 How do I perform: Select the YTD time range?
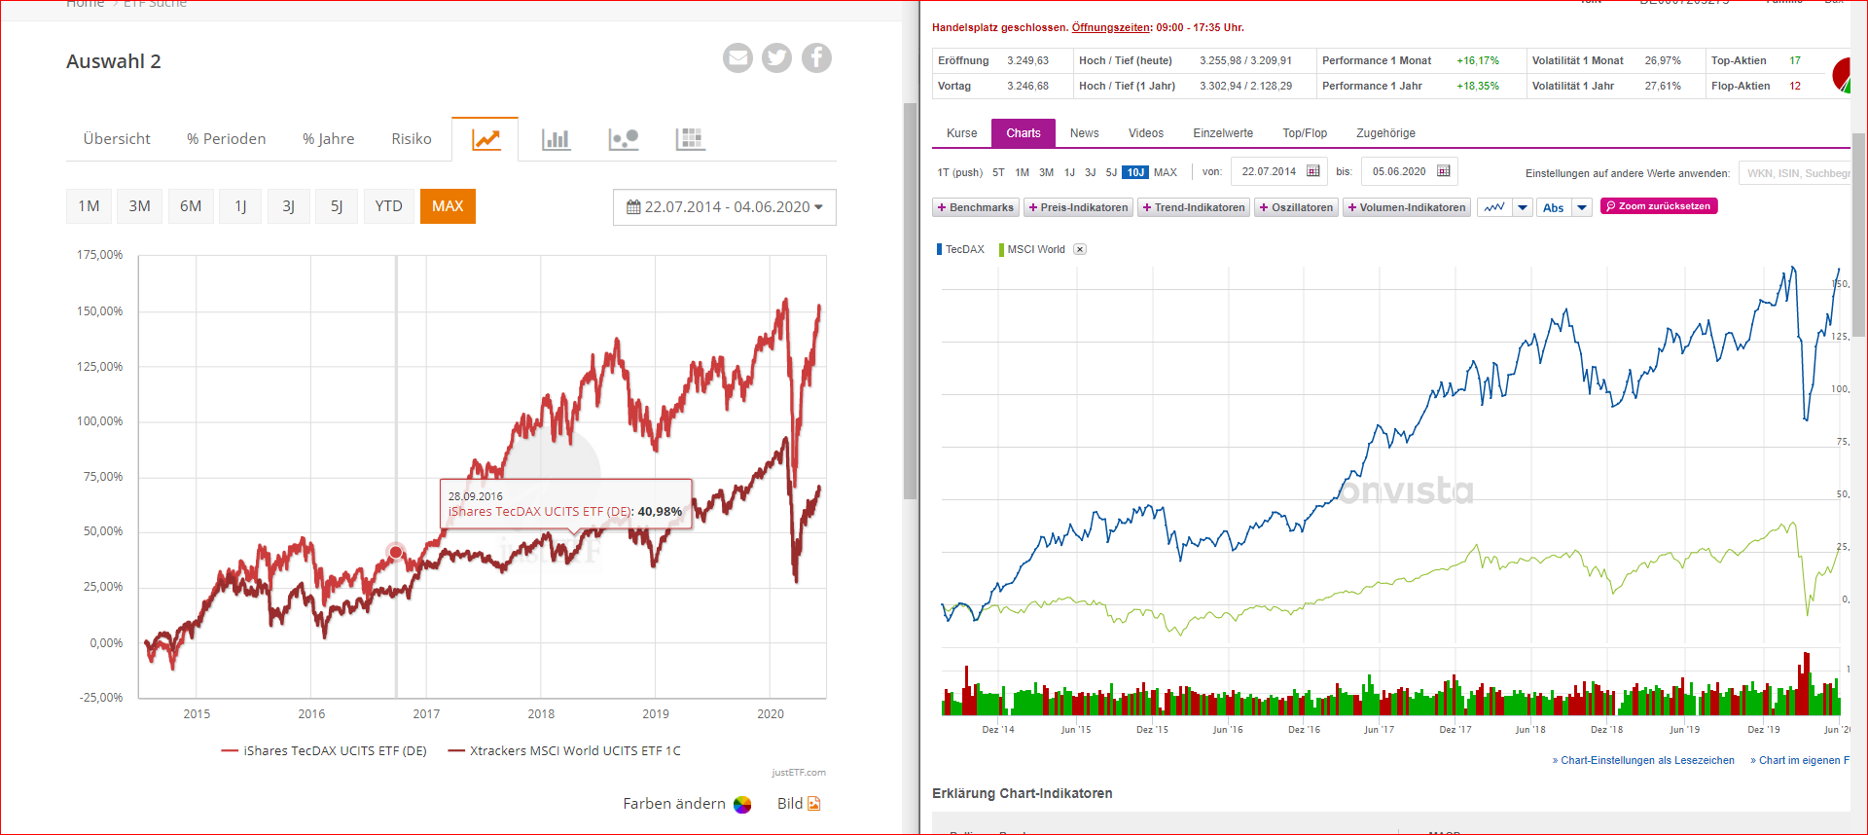pos(388,206)
